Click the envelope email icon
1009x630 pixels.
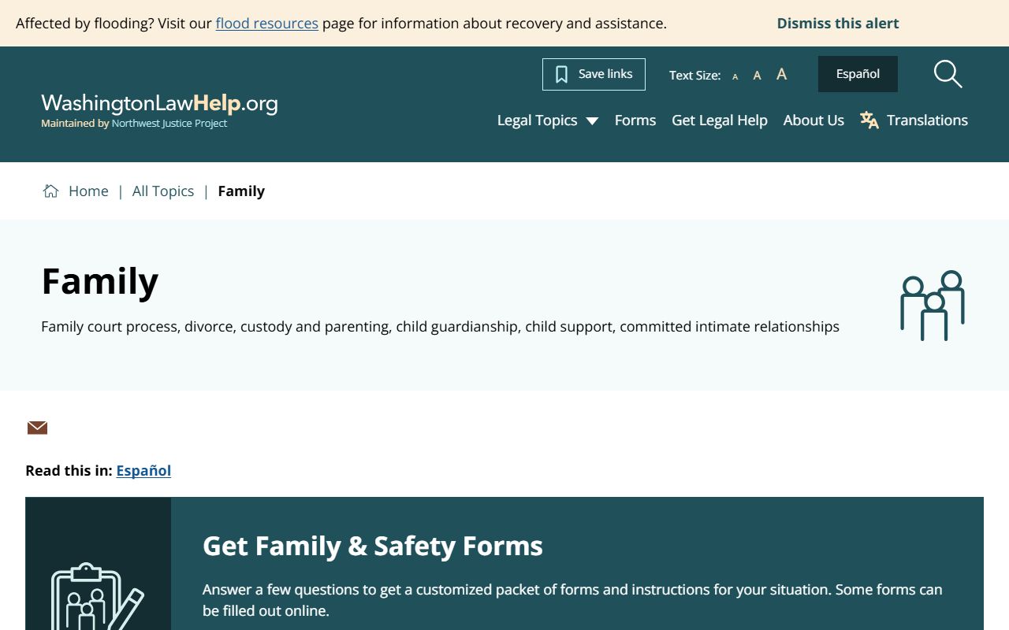[x=37, y=428]
